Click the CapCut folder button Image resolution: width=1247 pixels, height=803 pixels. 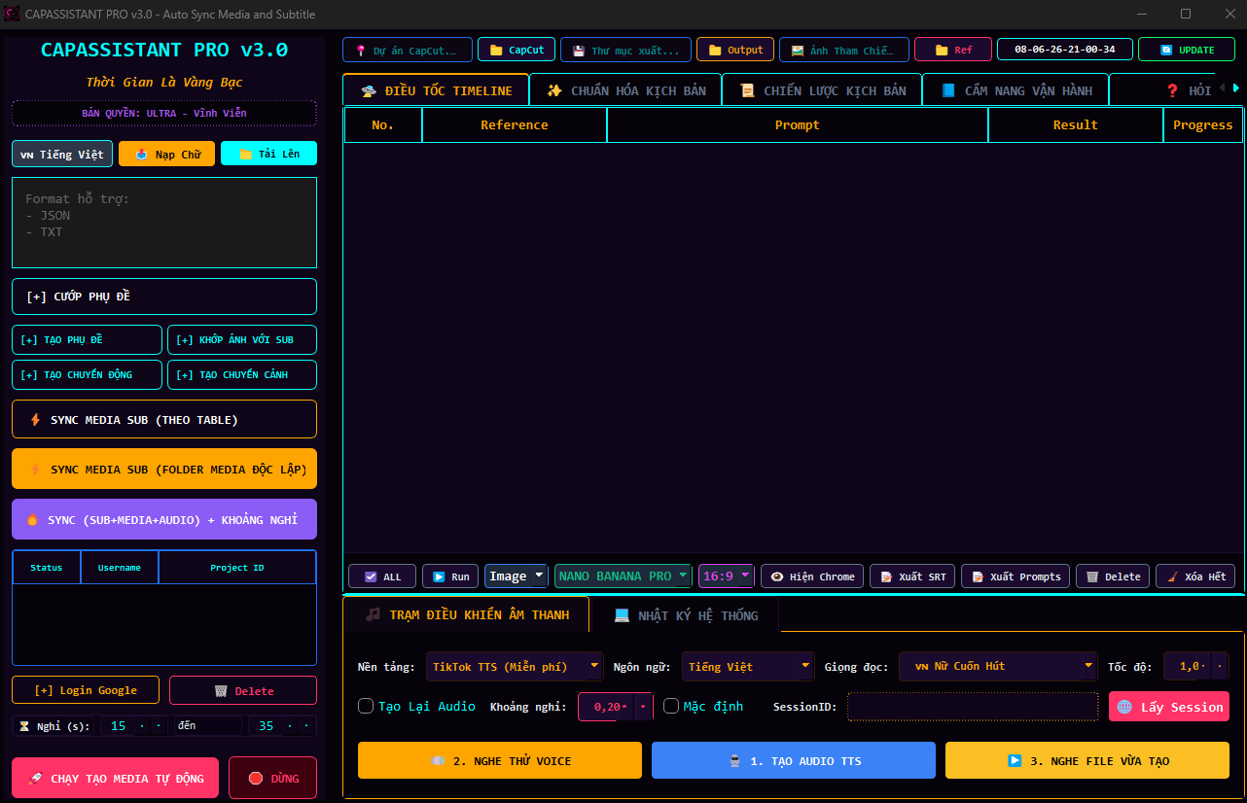click(x=517, y=50)
